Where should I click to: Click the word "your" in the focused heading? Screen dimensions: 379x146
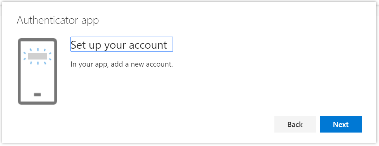point(115,45)
